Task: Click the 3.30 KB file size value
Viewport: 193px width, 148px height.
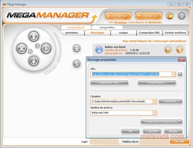Action: [134, 50]
